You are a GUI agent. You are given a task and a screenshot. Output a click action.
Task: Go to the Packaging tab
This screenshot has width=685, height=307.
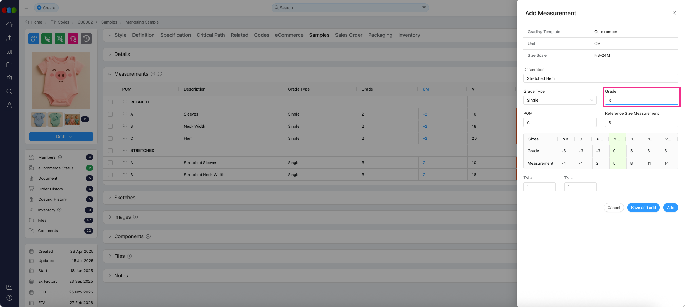380,35
